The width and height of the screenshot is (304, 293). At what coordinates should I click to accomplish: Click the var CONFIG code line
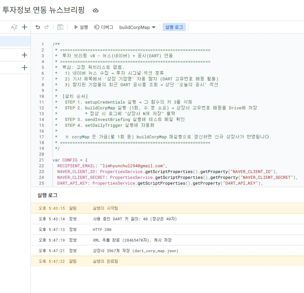[70, 160]
